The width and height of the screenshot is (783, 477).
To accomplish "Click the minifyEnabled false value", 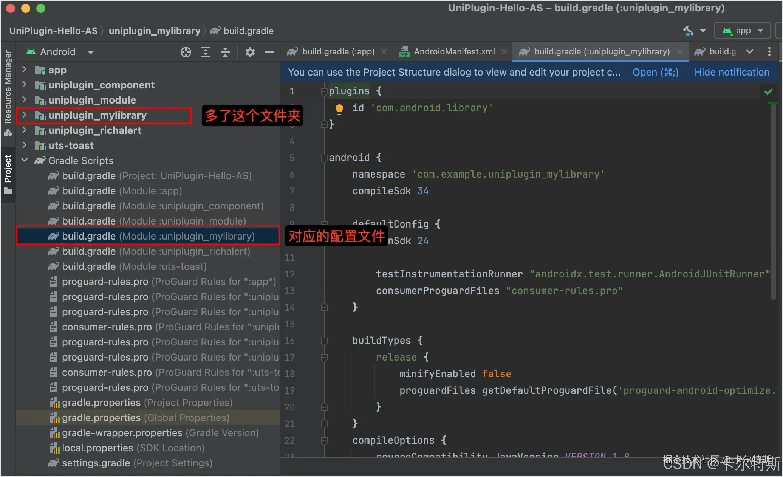I will tap(496, 374).
